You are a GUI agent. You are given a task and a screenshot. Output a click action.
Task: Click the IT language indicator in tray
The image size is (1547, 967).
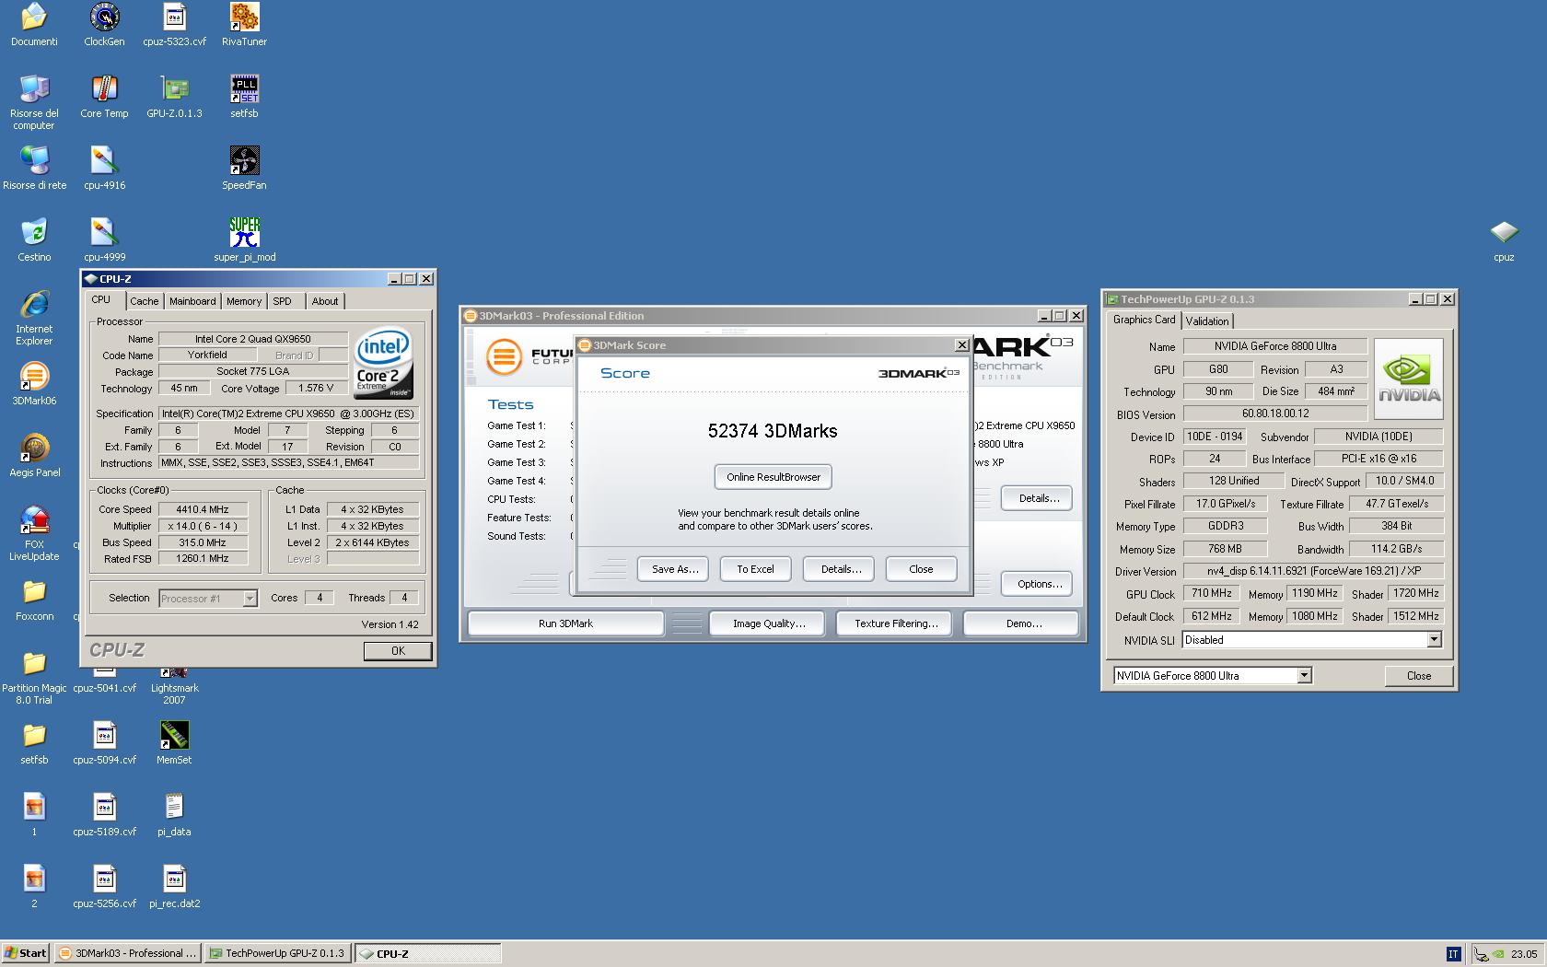[x=1453, y=954]
